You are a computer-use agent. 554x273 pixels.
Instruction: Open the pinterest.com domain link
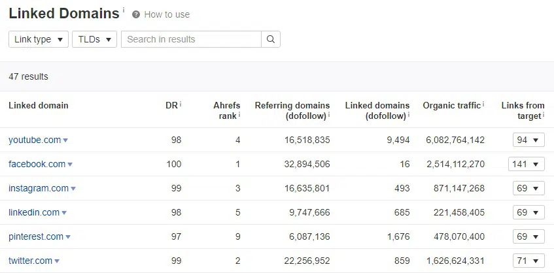coord(36,236)
